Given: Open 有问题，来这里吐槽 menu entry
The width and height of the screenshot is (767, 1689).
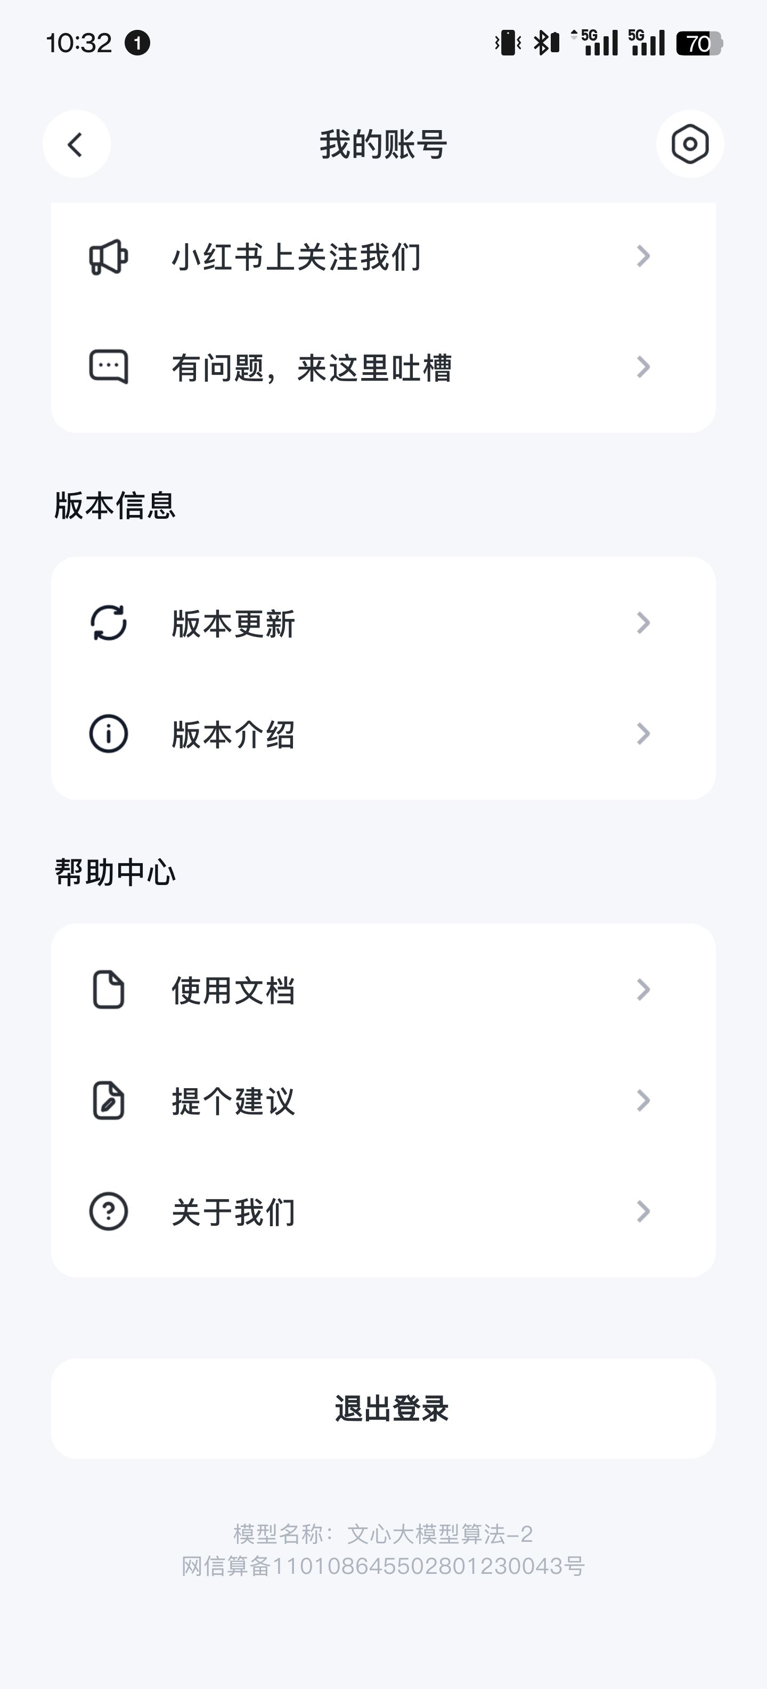Looking at the screenshot, I should coord(312,367).
